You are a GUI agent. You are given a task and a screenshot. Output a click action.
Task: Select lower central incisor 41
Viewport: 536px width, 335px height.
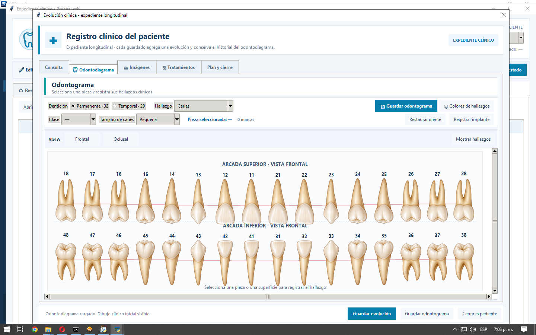point(252,263)
